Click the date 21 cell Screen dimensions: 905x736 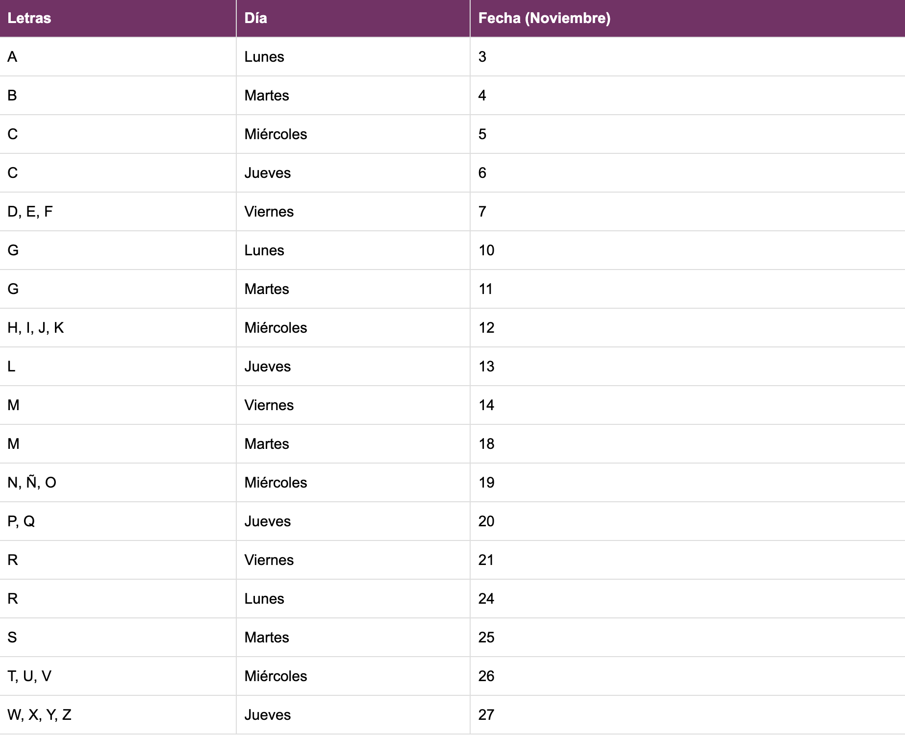[x=486, y=560]
